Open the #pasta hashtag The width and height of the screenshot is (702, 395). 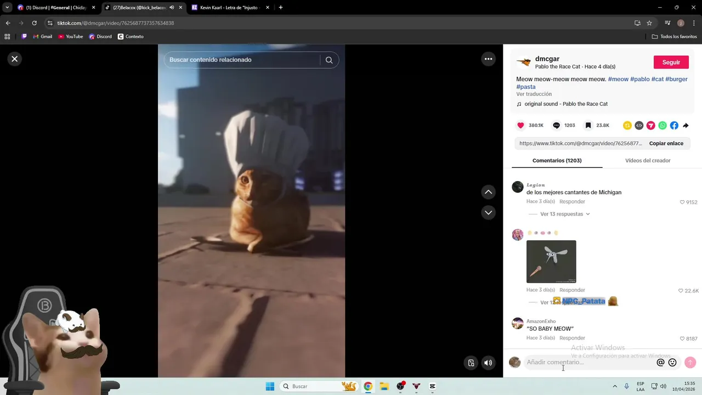[526, 87]
